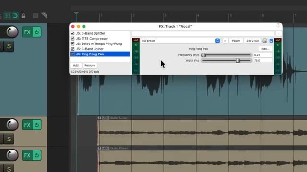Open FX chain for Guitar R track
Screen dimensions: 307x172
coord(27,155)
